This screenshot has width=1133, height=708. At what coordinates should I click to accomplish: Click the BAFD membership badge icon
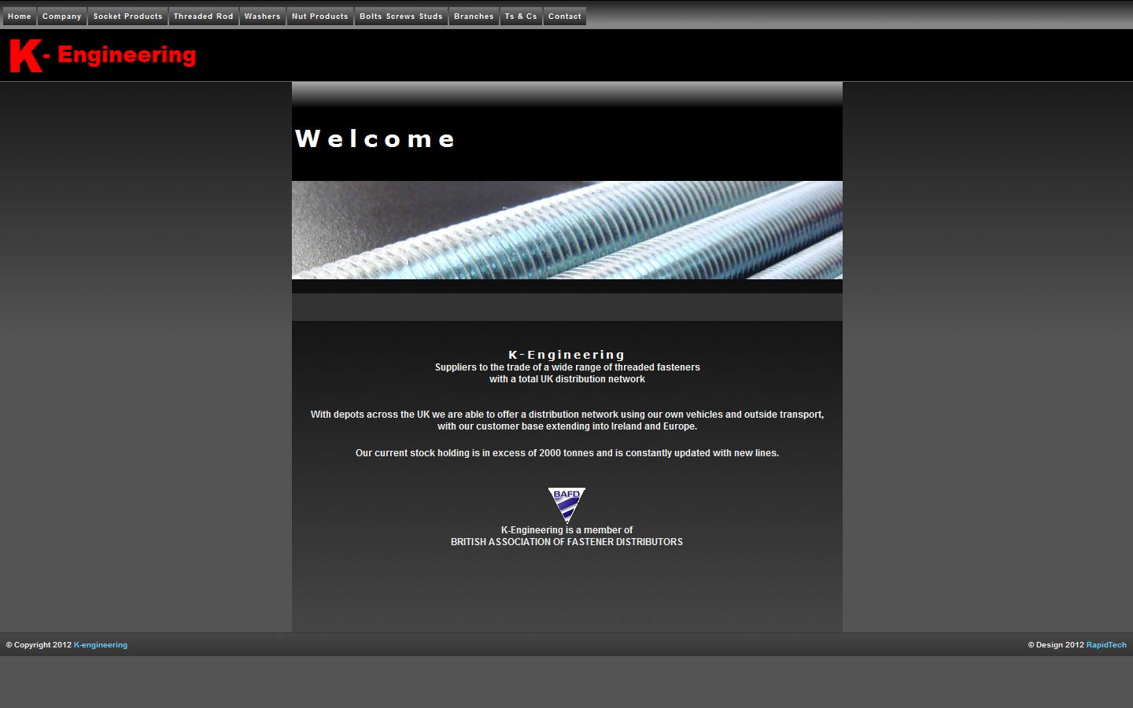[566, 505]
